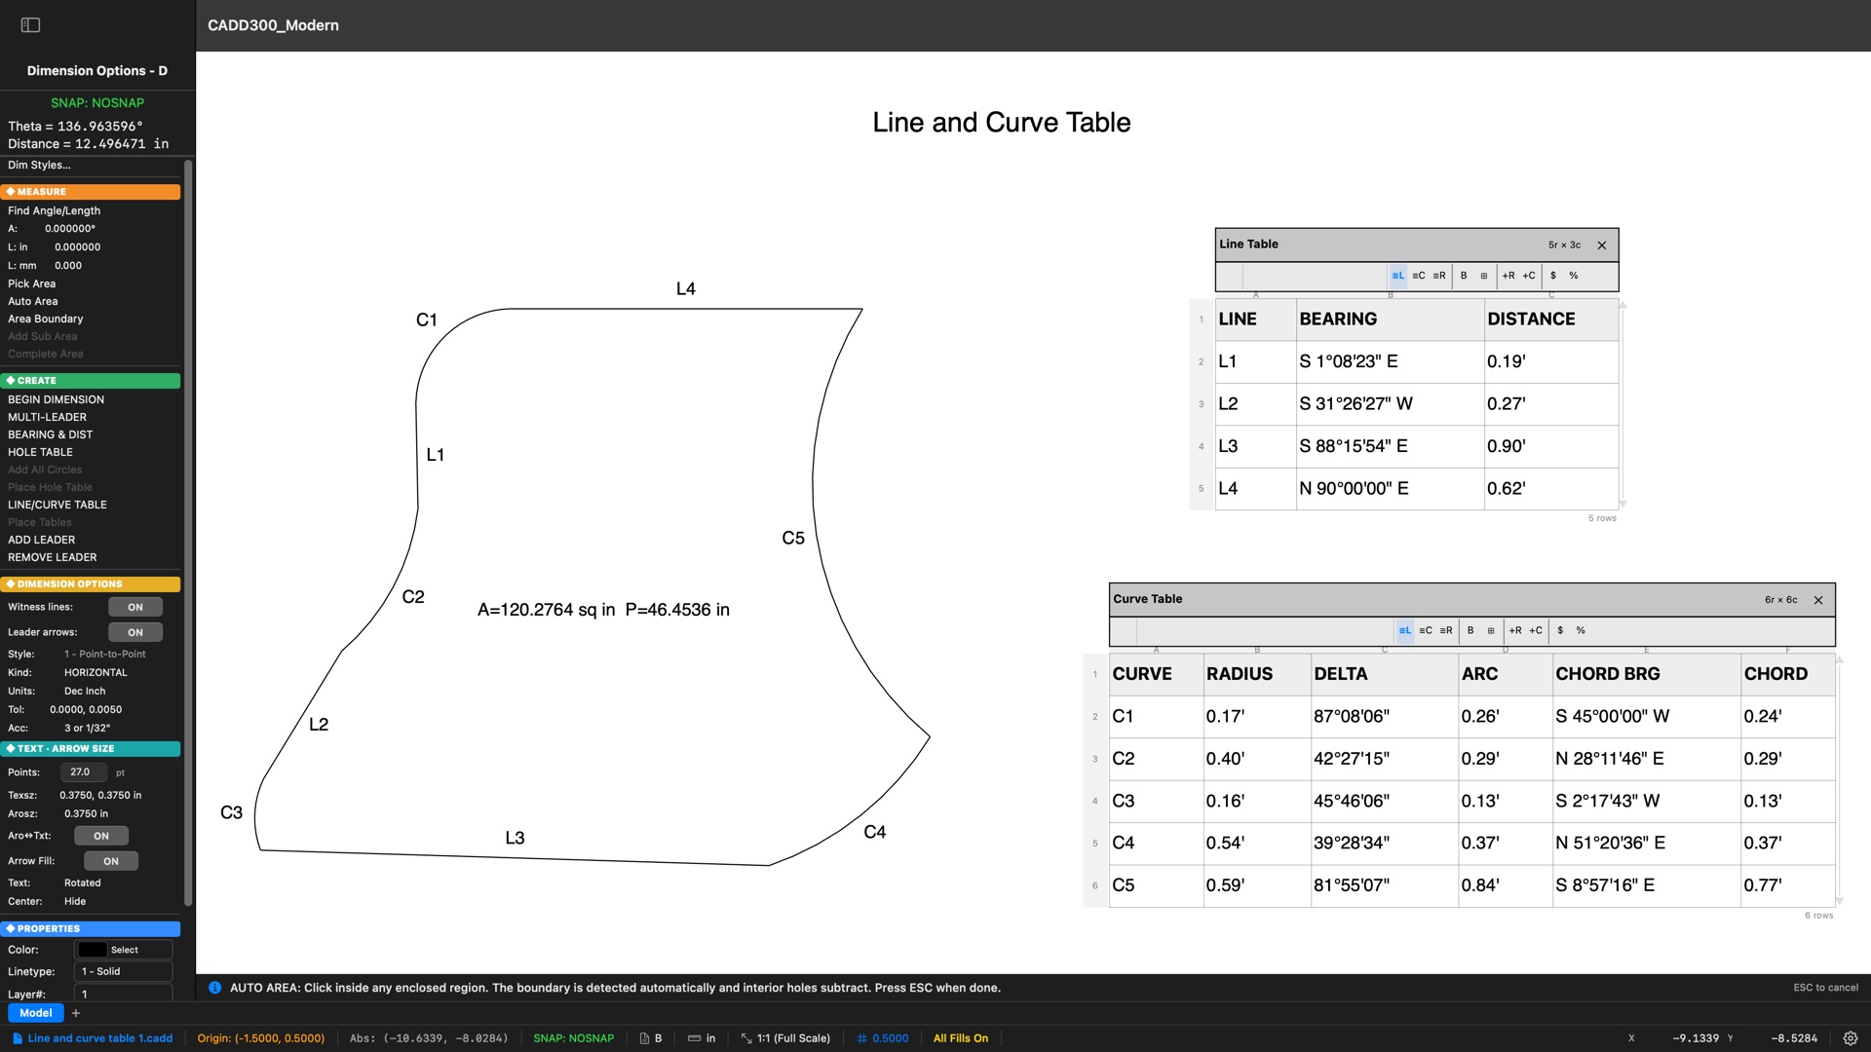Close the Line Table panel
The width and height of the screenshot is (1871, 1052).
(1602, 245)
